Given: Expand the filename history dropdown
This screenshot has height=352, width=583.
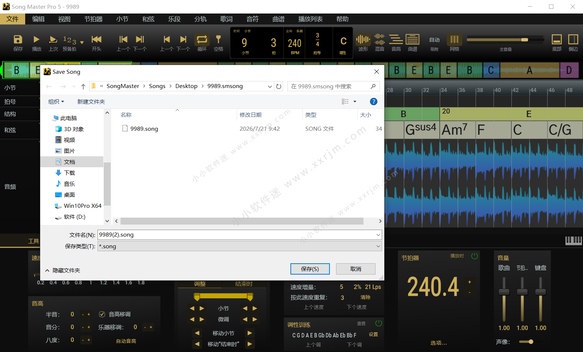Looking at the screenshot, I should pyautogui.click(x=378, y=235).
